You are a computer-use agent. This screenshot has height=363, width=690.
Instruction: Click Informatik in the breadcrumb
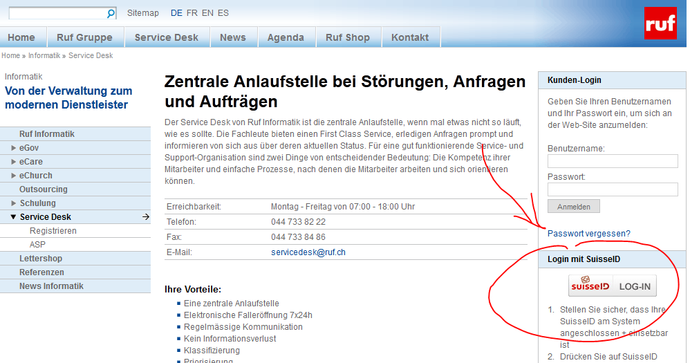(44, 55)
